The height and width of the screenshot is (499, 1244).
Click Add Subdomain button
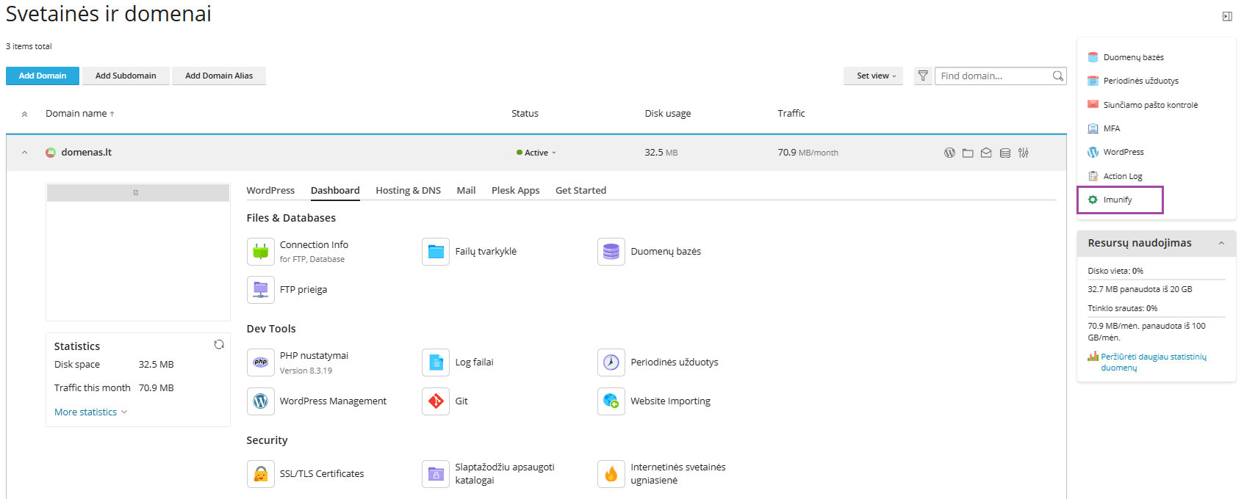(126, 76)
